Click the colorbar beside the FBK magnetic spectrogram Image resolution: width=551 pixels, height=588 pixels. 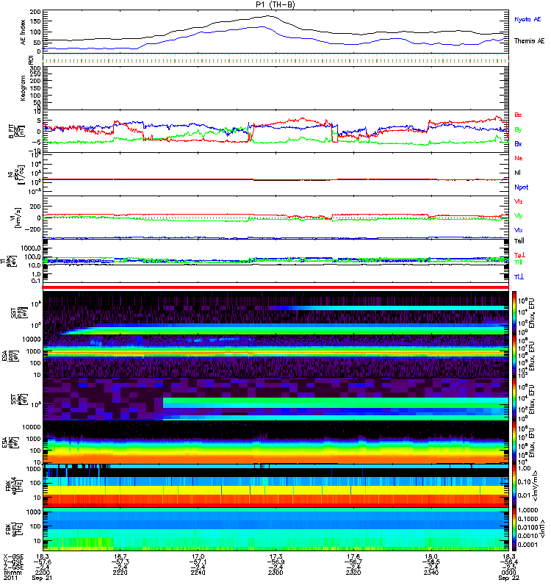(x=514, y=529)
